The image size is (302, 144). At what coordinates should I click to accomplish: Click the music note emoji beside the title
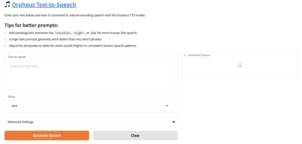[x=7, y=5]
